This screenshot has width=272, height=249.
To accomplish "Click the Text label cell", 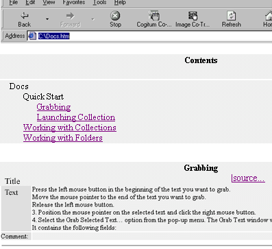I will (16, 208).
